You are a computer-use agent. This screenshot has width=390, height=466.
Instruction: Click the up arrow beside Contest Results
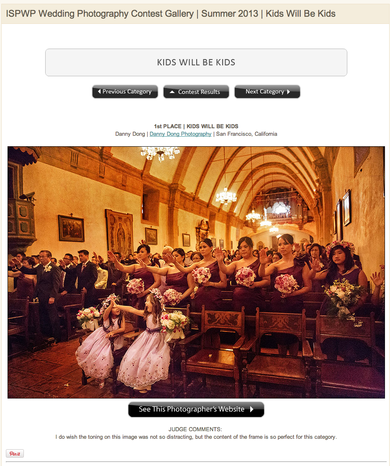172,92
